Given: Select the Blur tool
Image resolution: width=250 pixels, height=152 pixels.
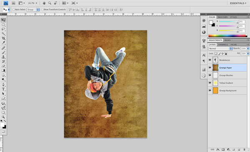Looking at the screenshot, I should [3, 75].
